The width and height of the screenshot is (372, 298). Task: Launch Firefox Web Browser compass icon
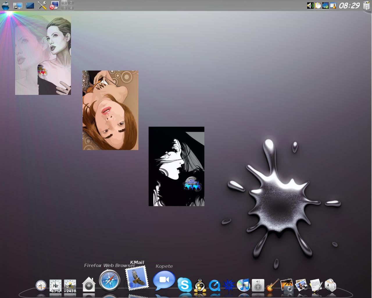[110, 281]
